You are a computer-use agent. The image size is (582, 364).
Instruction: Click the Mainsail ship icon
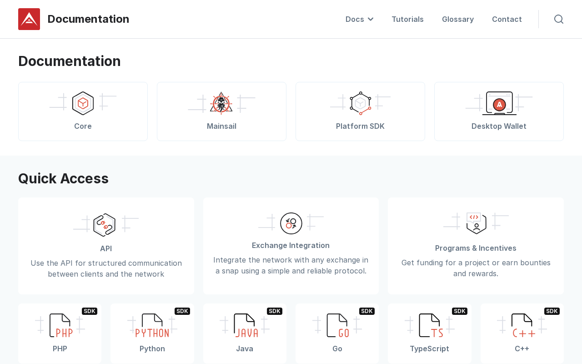221,103
